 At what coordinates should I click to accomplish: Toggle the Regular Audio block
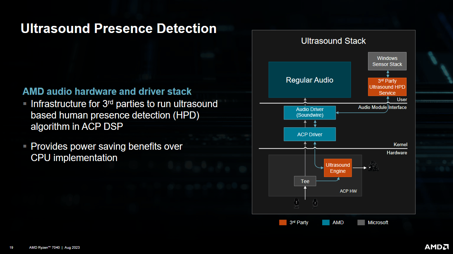tap(309, 79)
